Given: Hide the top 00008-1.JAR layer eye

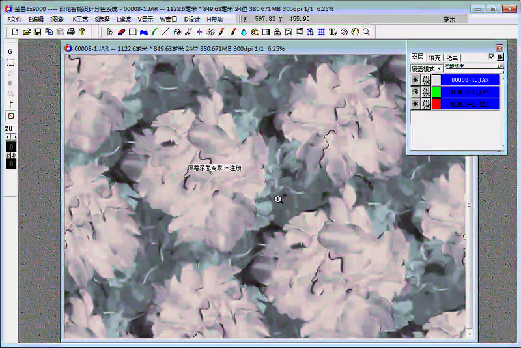Looking at the screenshot, I should (x=414, y=80).
